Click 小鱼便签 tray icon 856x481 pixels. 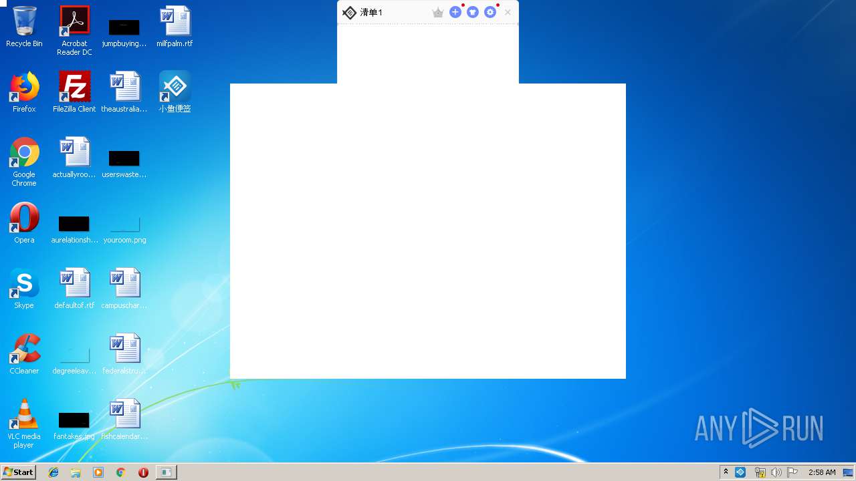[x=740, y=472]
